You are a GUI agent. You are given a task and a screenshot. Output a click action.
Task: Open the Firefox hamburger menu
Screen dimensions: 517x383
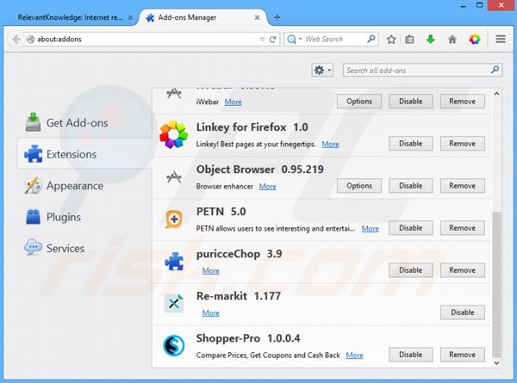[501, 40]
